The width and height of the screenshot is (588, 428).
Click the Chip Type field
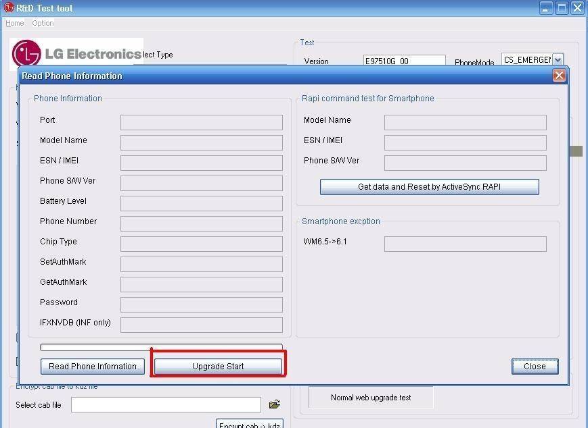pos(202,244)
